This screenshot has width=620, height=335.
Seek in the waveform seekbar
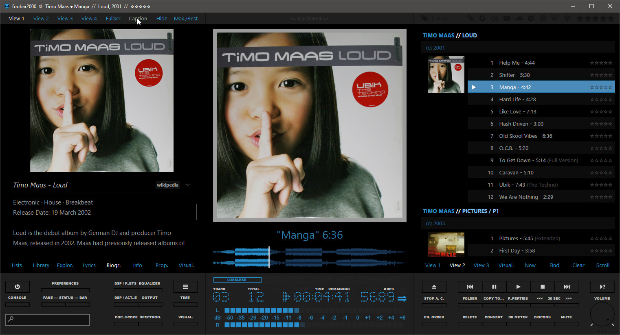click(x=310, y=257)
